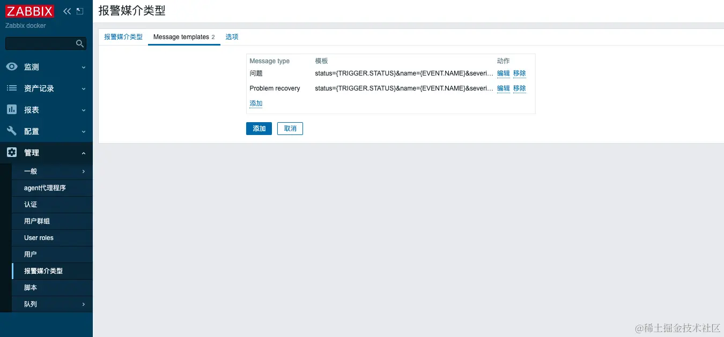Image resolution: width=724 pixels, height=337 pixels.
Task: Click the Zabbix docker server name
Action: 26,26
